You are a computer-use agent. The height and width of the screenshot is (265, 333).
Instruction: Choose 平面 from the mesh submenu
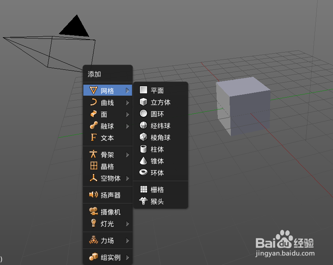[160, 91]
